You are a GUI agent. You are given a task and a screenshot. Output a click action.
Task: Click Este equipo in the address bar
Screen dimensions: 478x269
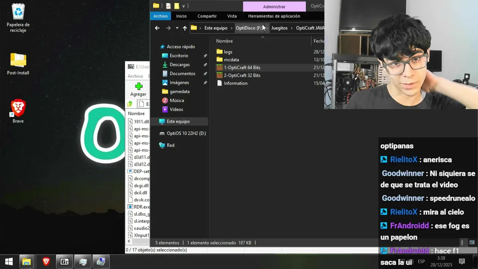point(216,28)
